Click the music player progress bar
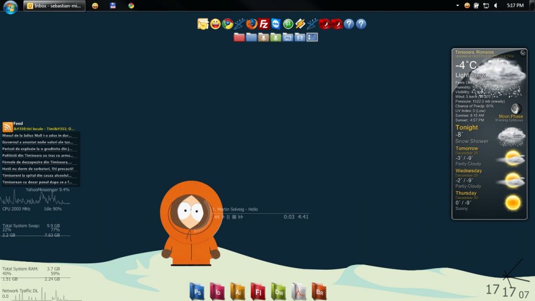The image size is (535, 301). point(261,213)
